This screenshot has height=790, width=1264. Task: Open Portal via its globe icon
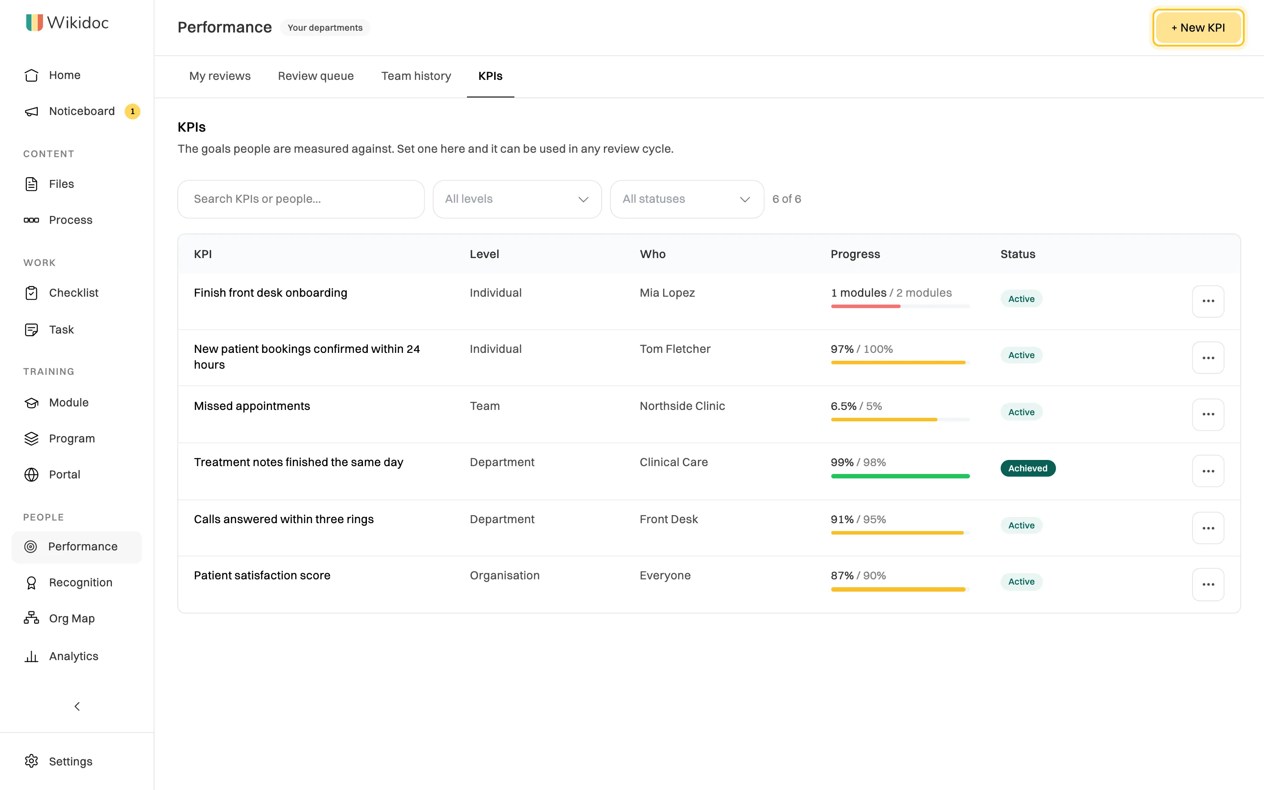[x=31, y=474]
